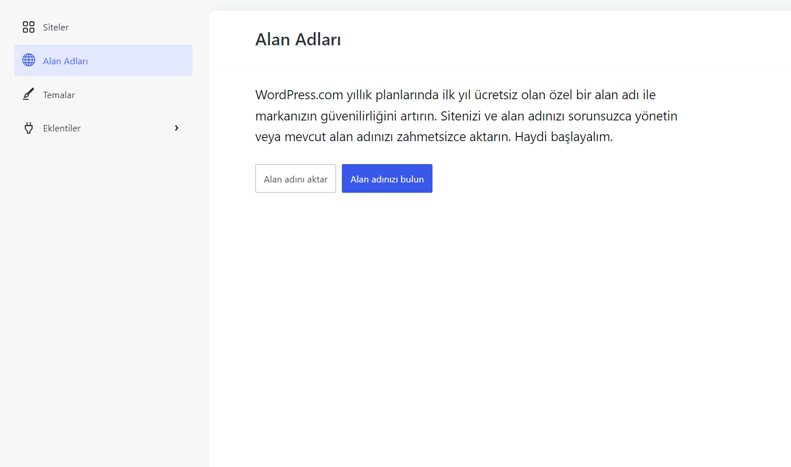The height and width of the screenshot is (467, 791).
Task: Click the Eklentiler plug icon
Action: (29, 128)
